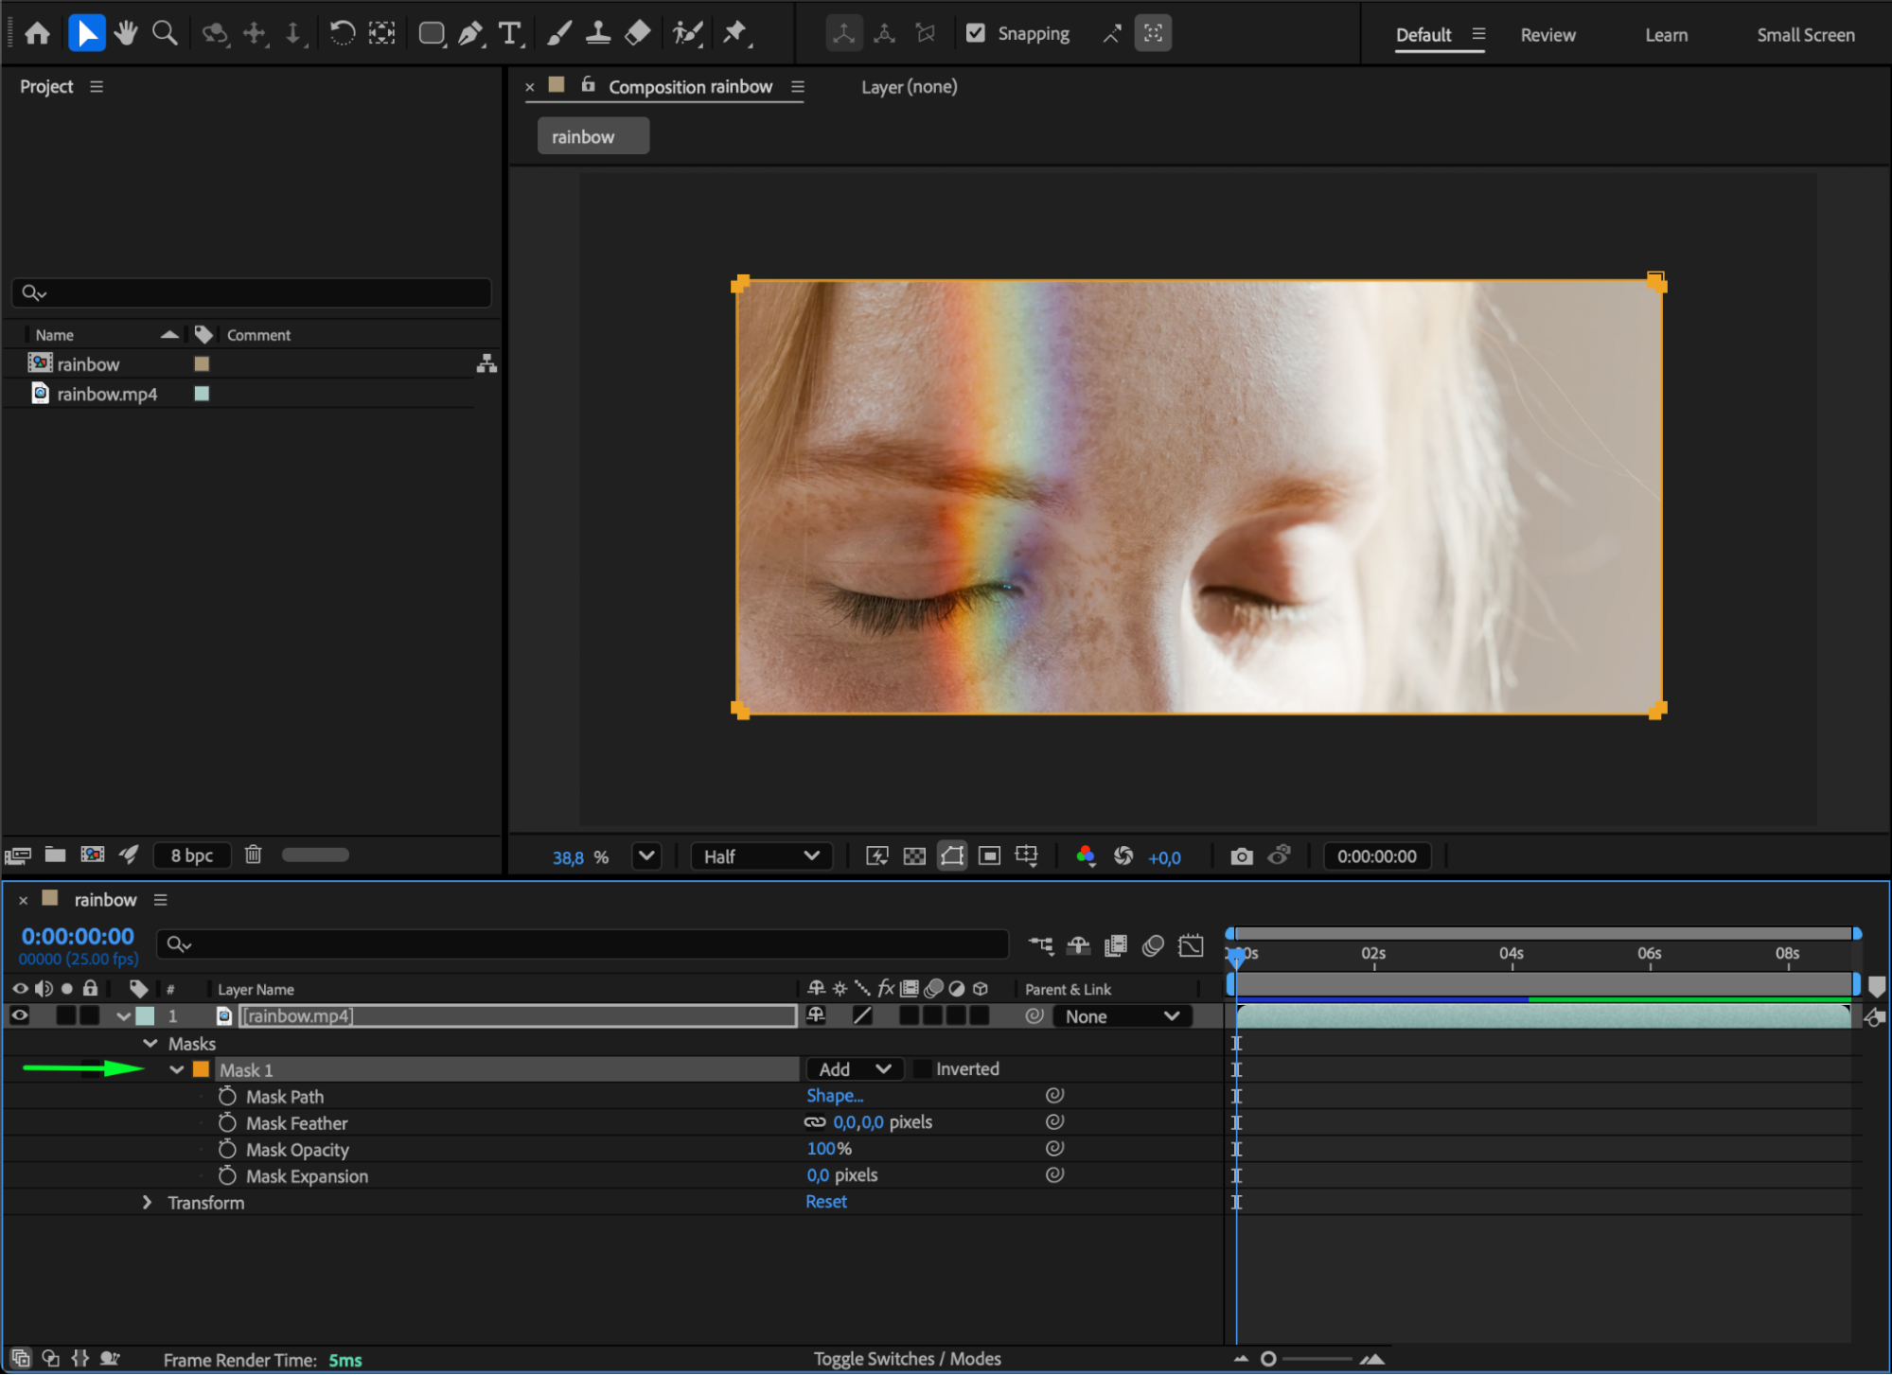This screenshot has height=1375, width=1892.
Task: Select the Puppet Pin tool
Action: pos(734,34)
